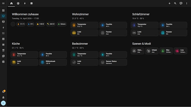Image resolution: width=191 pixels, height=107 pixels.
Task: Click the Küche fork and knife icon
Action: [x=14, y=62]
